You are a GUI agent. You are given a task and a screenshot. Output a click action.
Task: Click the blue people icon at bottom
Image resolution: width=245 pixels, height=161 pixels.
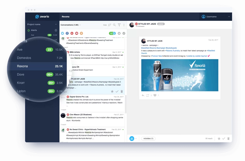coord(132,138)
